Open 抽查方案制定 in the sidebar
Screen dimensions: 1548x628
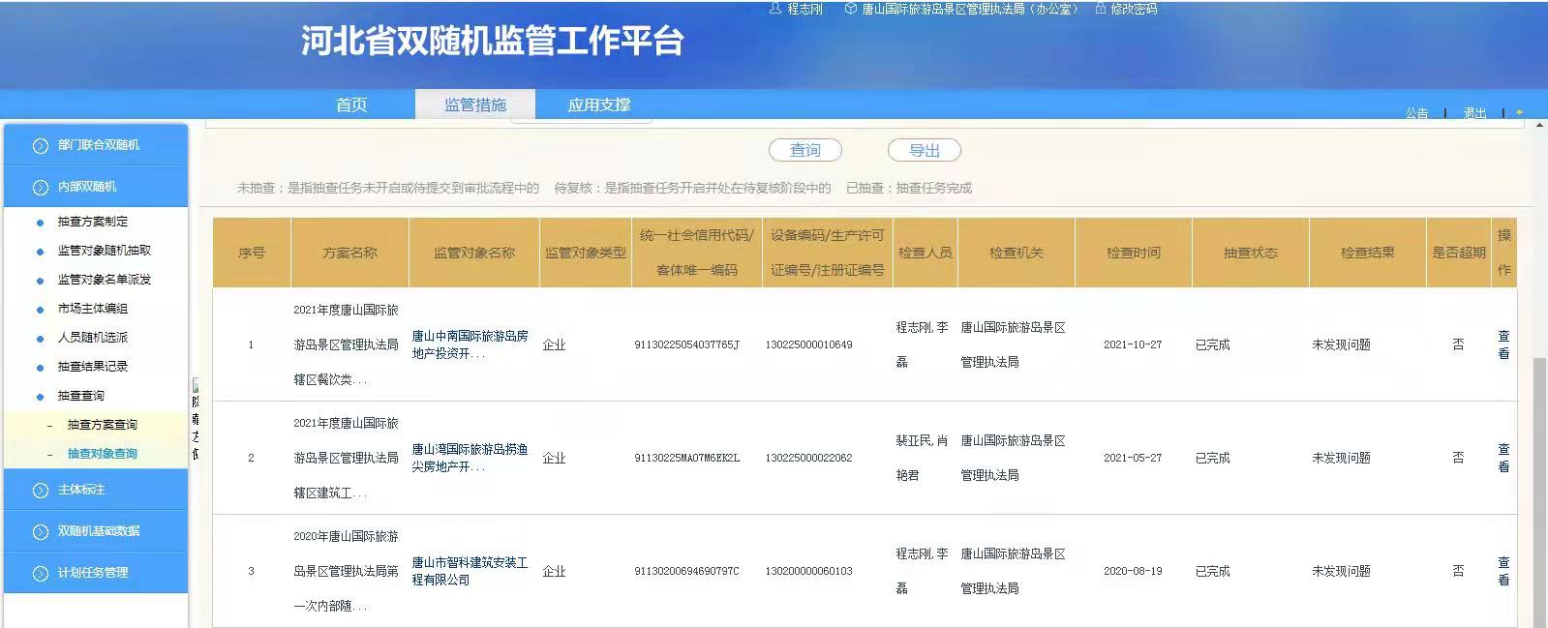93,222
